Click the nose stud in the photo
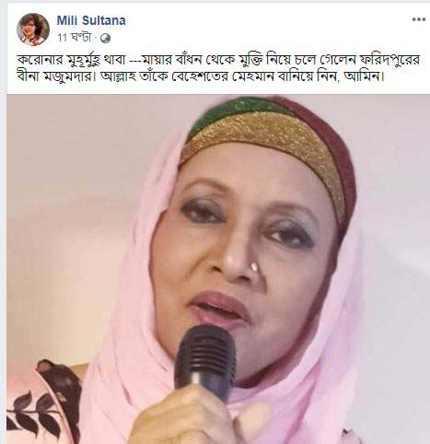The width and height of the screenshot is (430, 444). pos(255,267)
